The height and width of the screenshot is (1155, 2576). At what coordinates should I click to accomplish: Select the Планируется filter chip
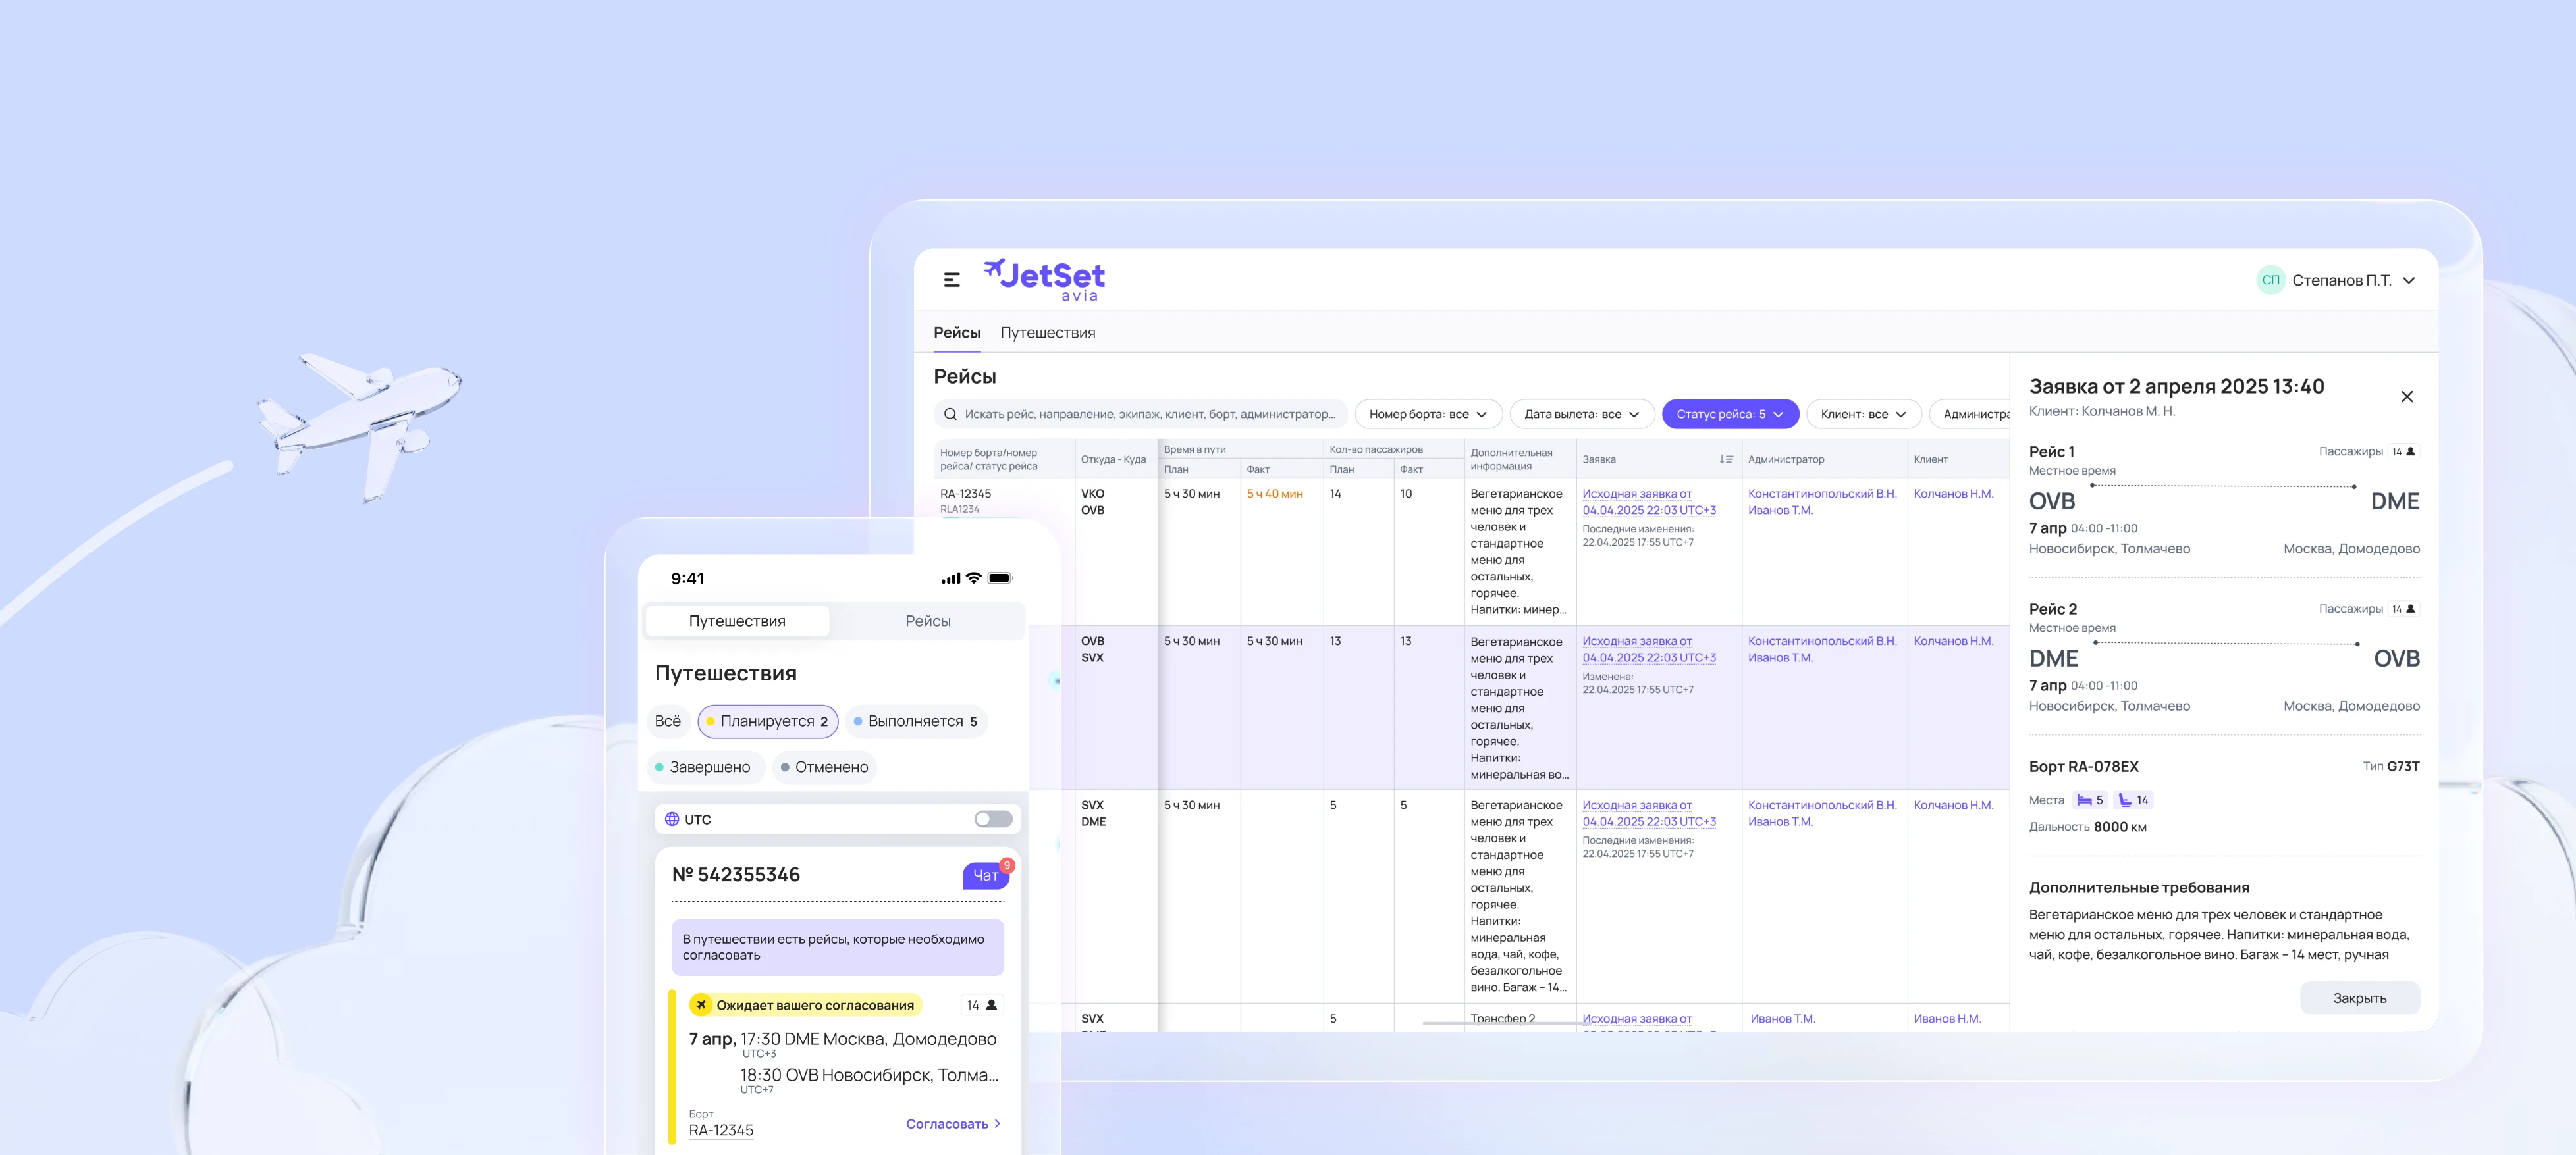tap(767, 721)
